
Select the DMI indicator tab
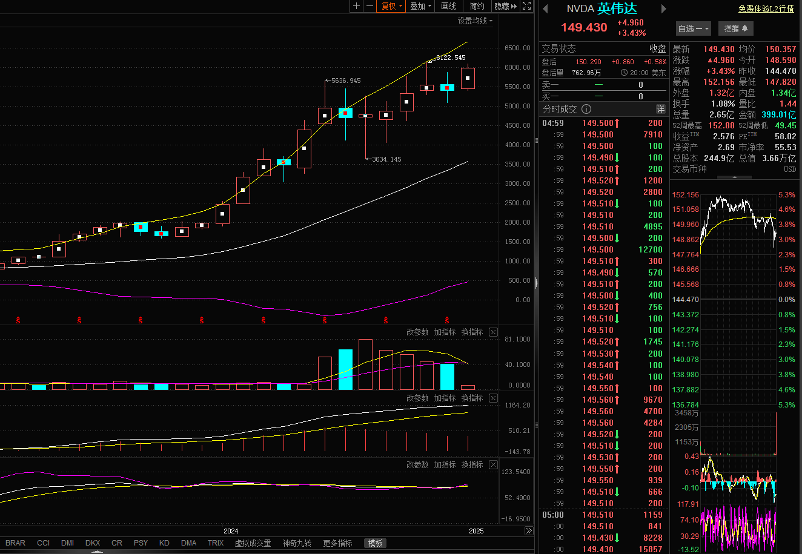click(67, 543)
